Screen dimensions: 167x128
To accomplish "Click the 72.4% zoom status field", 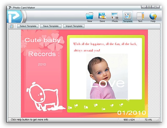I will click(x=148, y=120).
